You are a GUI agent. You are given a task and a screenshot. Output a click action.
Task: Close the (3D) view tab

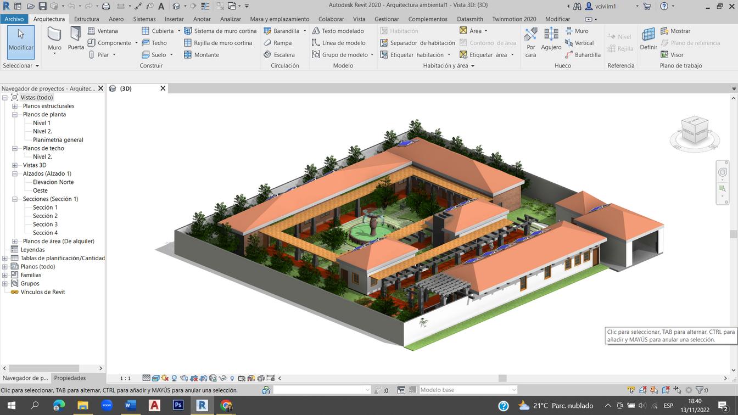click(x=163, y=88)
